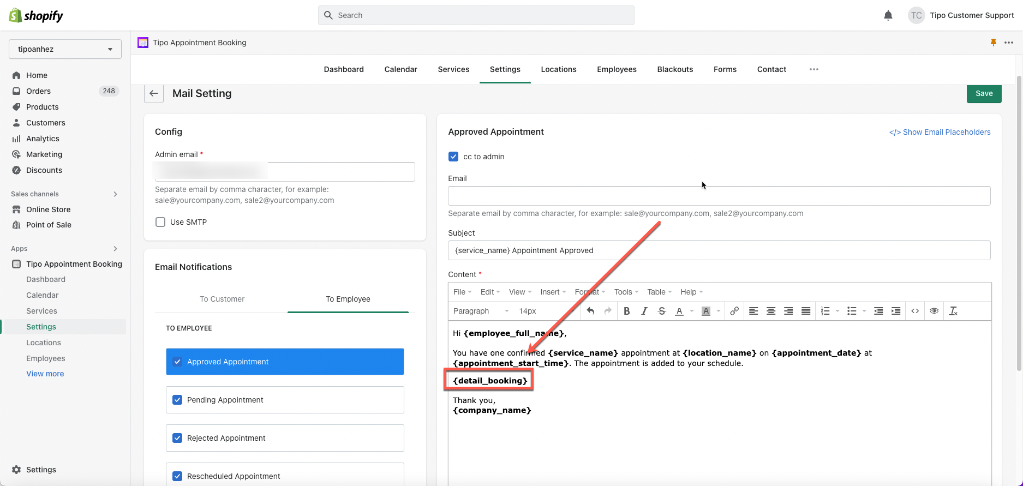Open the Blackouts tab
The width and height of the screenshot is (1023, 486).
tap(675, 69)
